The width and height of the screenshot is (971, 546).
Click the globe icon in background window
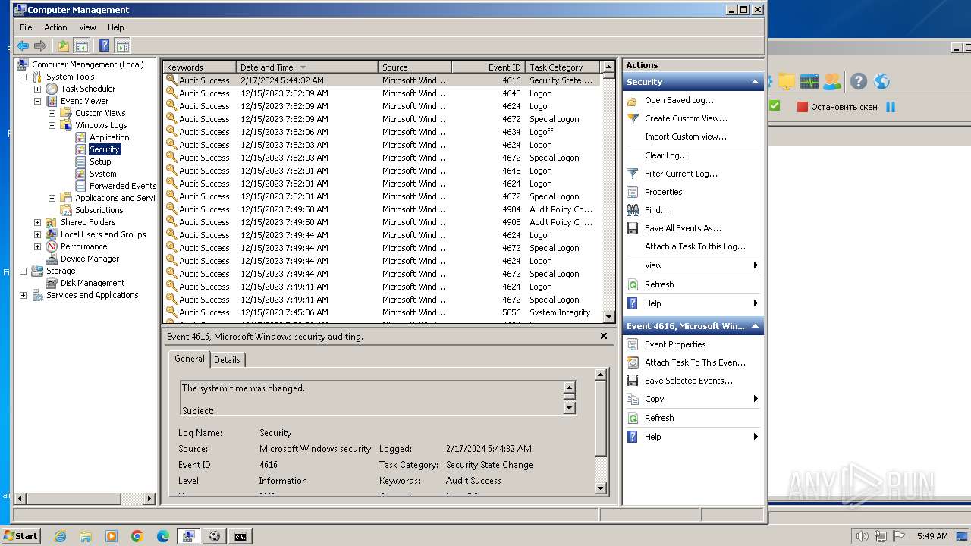coord(881,81)
